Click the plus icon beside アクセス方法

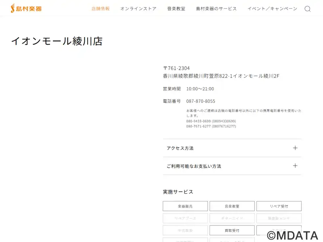pyautogui.click(x=295, y=148)
